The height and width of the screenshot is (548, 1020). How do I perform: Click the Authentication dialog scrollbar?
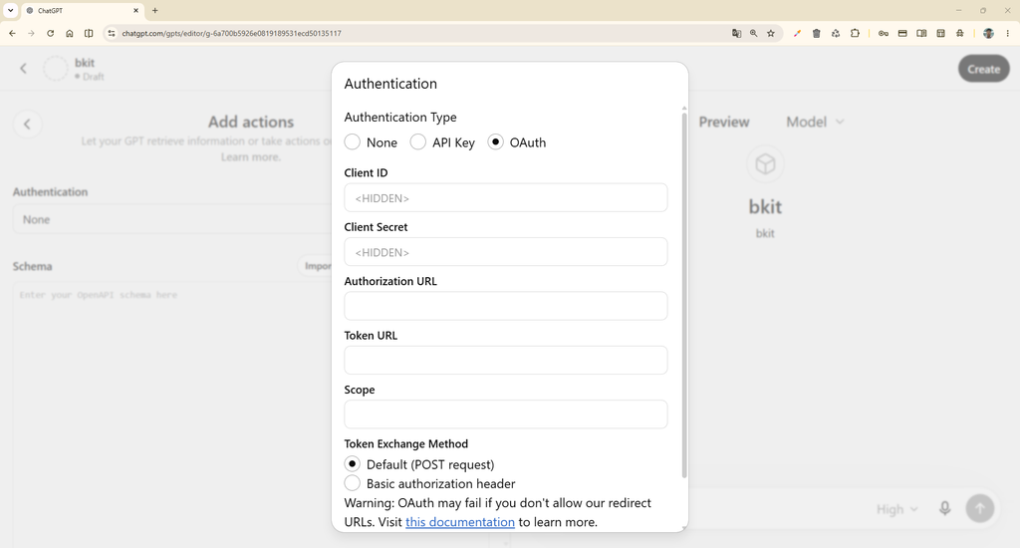683,296
